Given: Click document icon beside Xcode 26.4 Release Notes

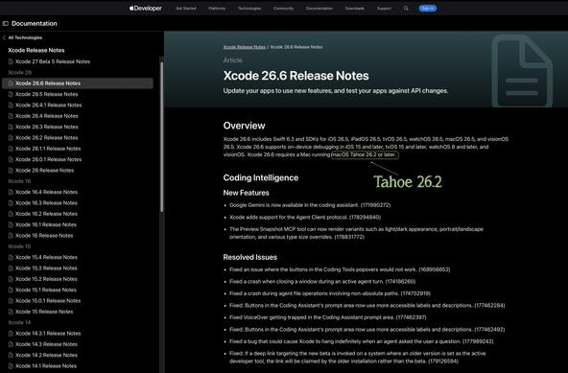Looking at the screenshot, I should pos(11,116).
